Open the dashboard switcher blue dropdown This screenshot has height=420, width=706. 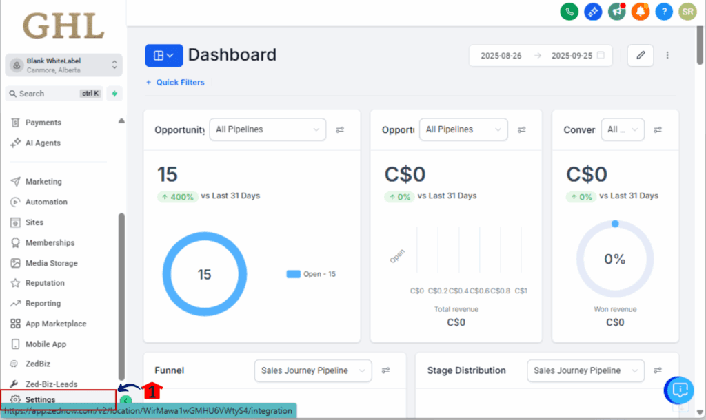pos(163,55)
